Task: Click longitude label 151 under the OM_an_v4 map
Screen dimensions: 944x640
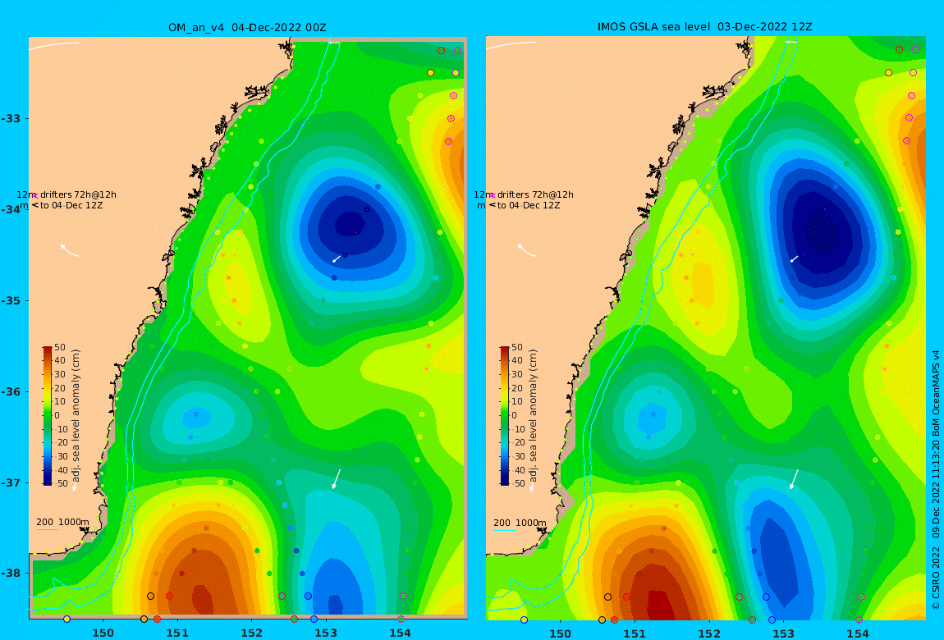Action: pos(177,633)
